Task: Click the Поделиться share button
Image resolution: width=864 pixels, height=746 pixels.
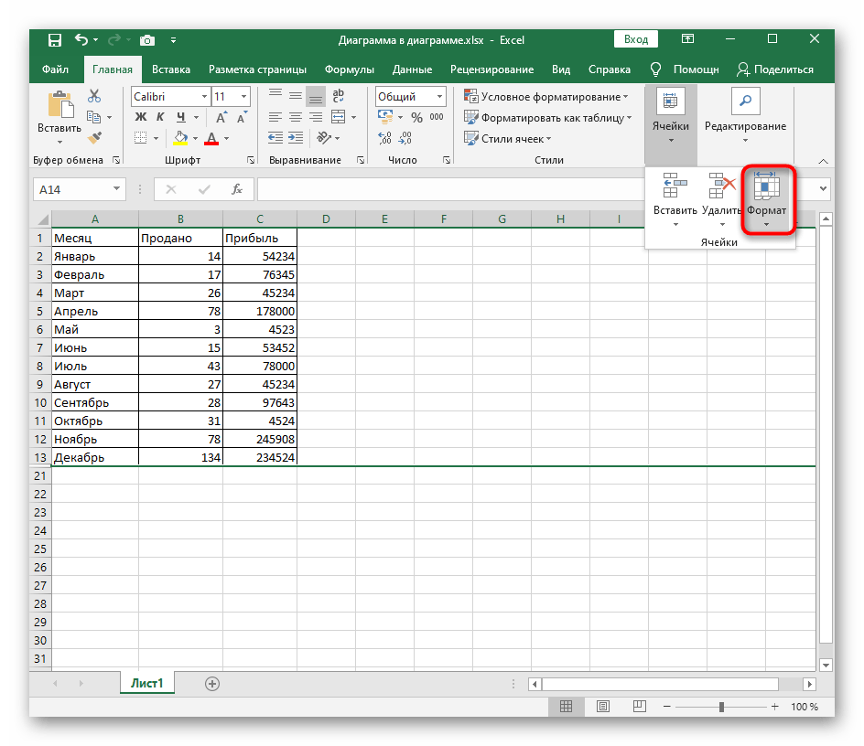Action: pyautogui.click(x=774, y=69)
